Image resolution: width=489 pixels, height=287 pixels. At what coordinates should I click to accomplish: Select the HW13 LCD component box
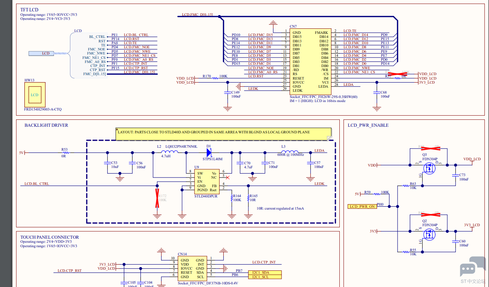pyautogui.click(x=35, y=95)
